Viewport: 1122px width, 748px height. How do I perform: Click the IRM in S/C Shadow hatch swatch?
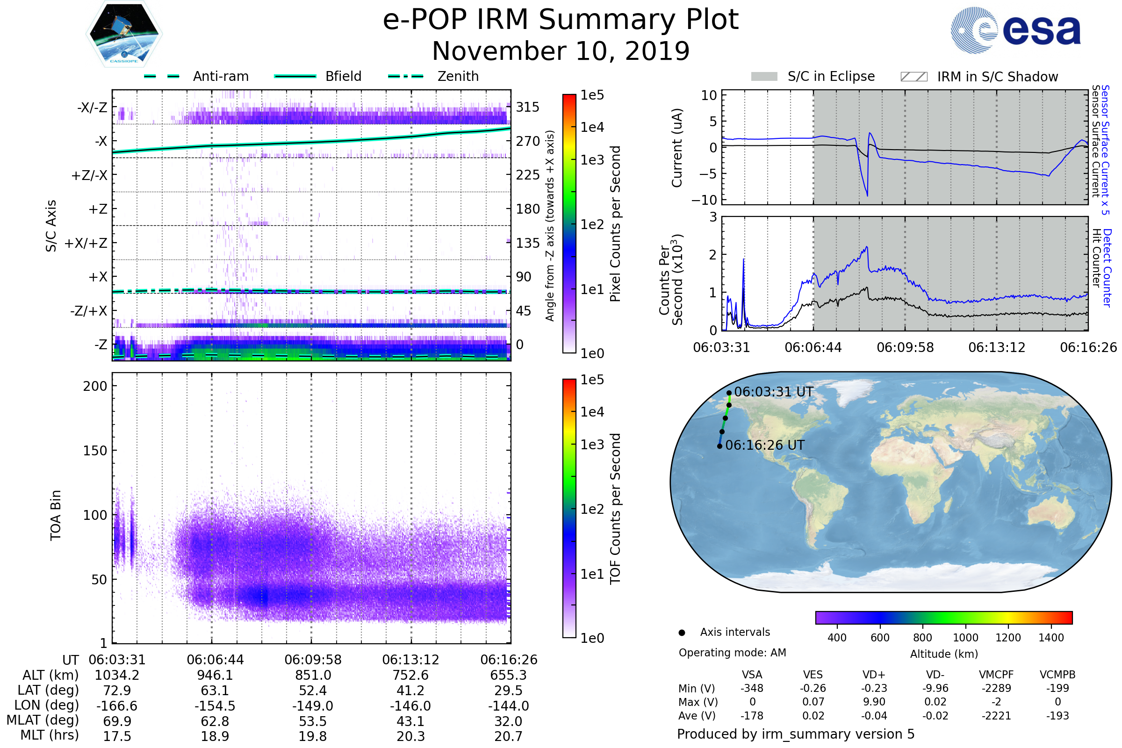pyautogui.click(x=913, y=77)
